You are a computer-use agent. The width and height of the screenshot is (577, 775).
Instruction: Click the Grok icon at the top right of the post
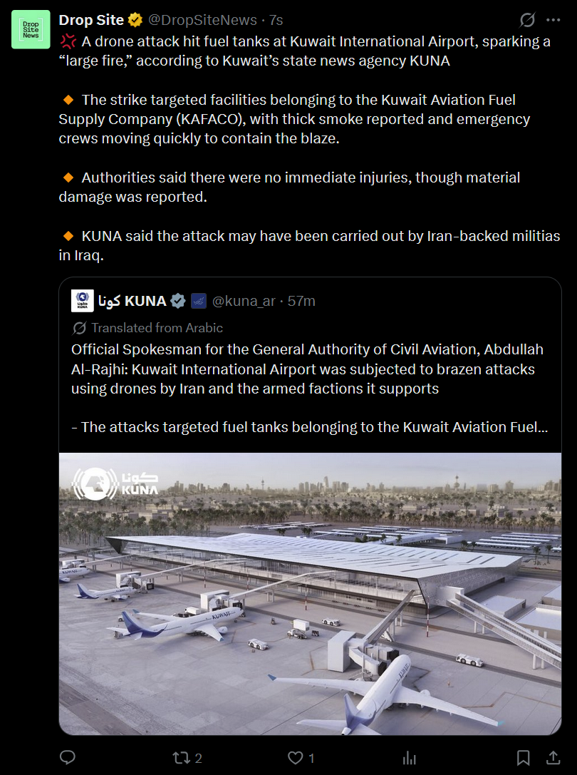point(527,20)
